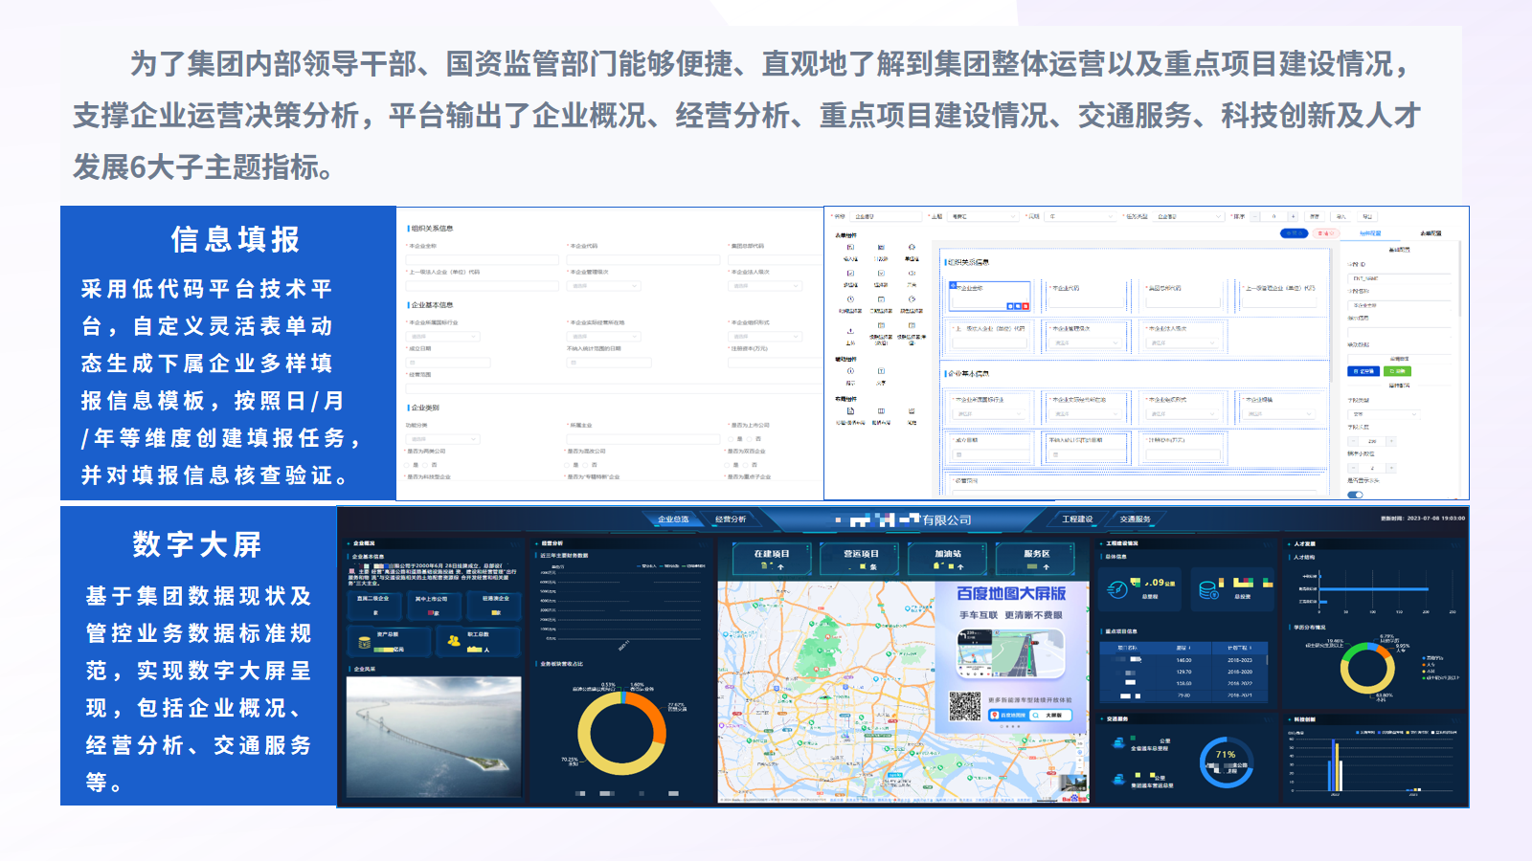Open the 本企业法人级次 dropdown

click(765, 286)
